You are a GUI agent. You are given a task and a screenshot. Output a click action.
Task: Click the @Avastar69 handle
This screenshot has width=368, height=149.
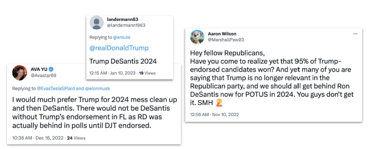(43, 75)
